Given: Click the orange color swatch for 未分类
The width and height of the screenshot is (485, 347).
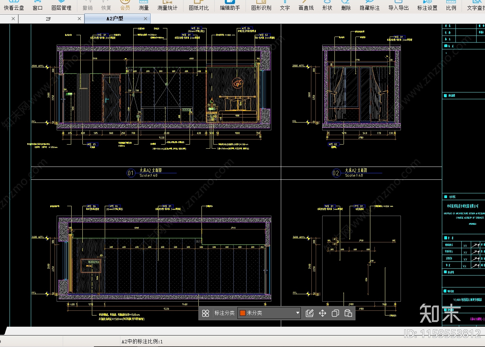Looking at the screenshot, I should tap(242, 313).
